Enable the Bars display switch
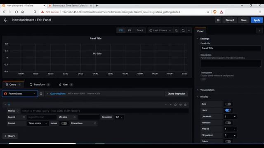This screenshot has width=264, height=148. pos(228,104)
